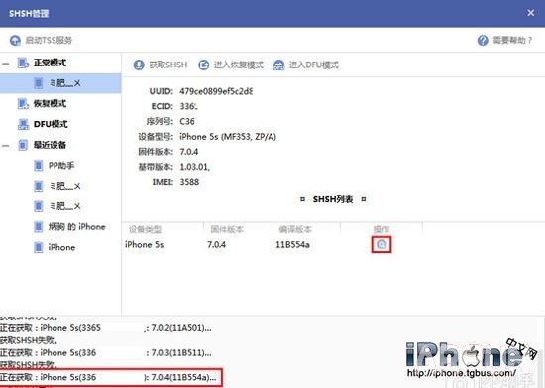Collapse the 最近设备 tree node
Screen dimensions: 545x388
(6, 146)
